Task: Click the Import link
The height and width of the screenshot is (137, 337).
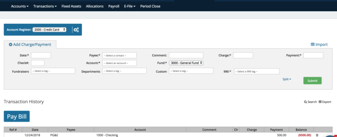Action: (x=319, y=45)
